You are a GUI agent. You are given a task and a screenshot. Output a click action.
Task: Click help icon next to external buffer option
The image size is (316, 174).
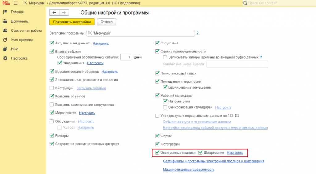point(261,57)
